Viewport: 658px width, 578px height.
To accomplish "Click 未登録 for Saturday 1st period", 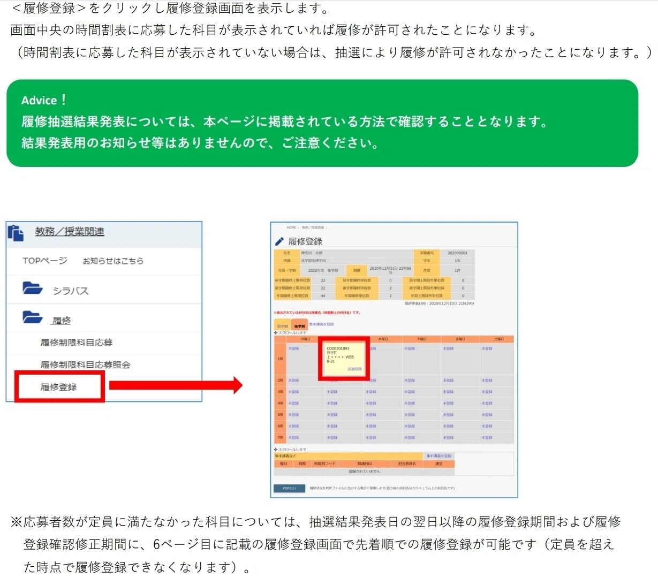I will [x=487, y=348].
